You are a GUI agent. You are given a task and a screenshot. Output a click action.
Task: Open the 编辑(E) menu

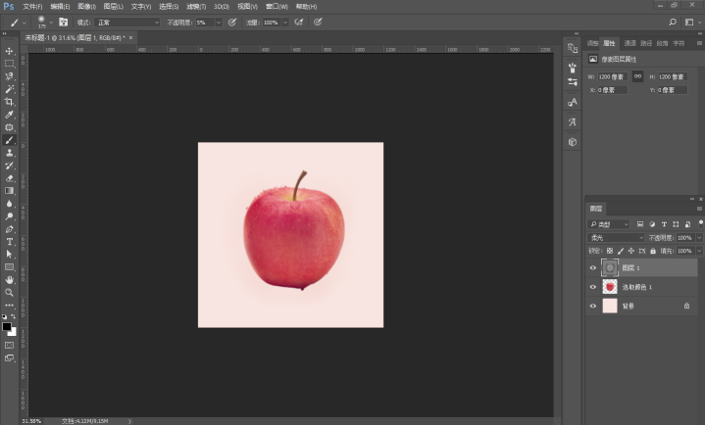[x=60, y=6]
